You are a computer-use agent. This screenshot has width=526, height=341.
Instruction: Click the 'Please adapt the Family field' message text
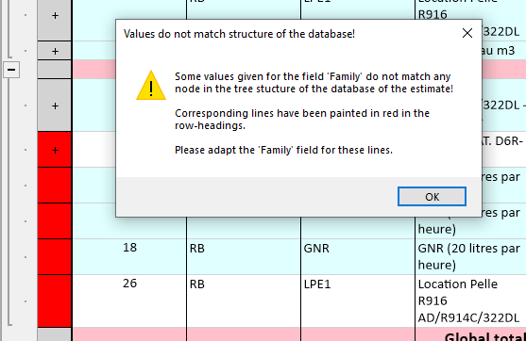[x=283, y=150]
